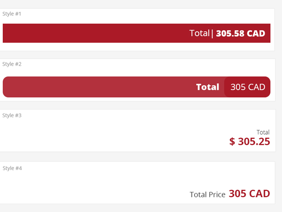This screenshot has height=212, width=282.
Task: Click the Style #2 label
Action: pyautogui.click(x=12, y=64)
